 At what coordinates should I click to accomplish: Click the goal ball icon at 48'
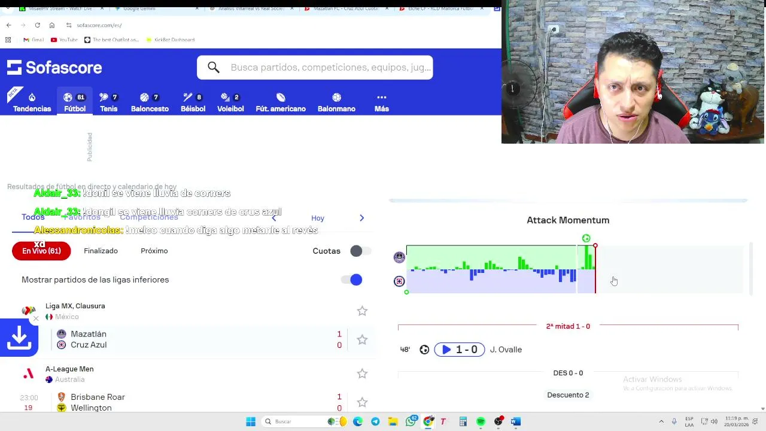click(x=424, y=350)
